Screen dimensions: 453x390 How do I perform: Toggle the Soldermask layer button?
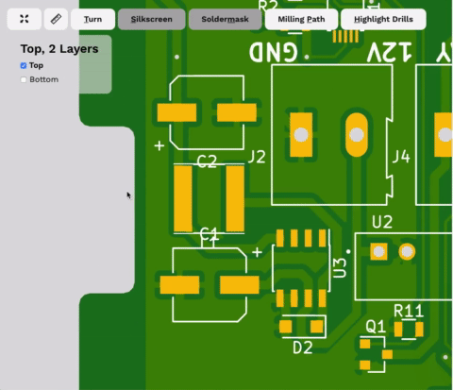[x=225, y=19]
